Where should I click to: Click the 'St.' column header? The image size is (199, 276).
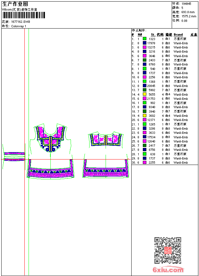(x=153, y=35)
